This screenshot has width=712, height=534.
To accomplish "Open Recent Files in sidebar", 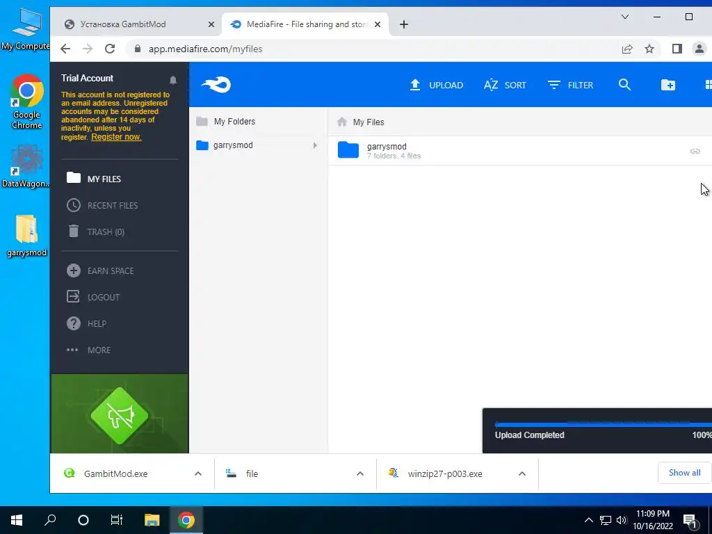I will tap(102, 205).
